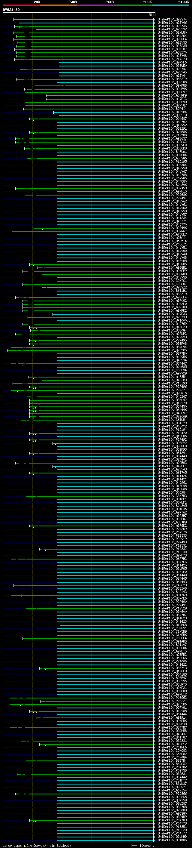The width and height of the screenshot is (192, 848).
Task: Click the cyan alignment bar for UniRef100_A2SY32
Action: [x=94, y=29]
